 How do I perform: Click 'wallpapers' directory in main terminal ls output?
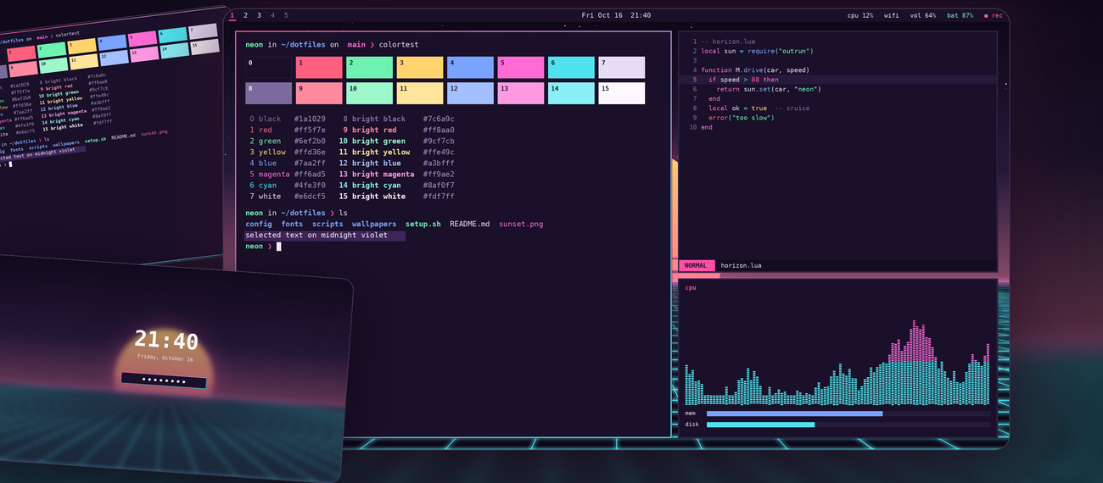tap(374, 225)
